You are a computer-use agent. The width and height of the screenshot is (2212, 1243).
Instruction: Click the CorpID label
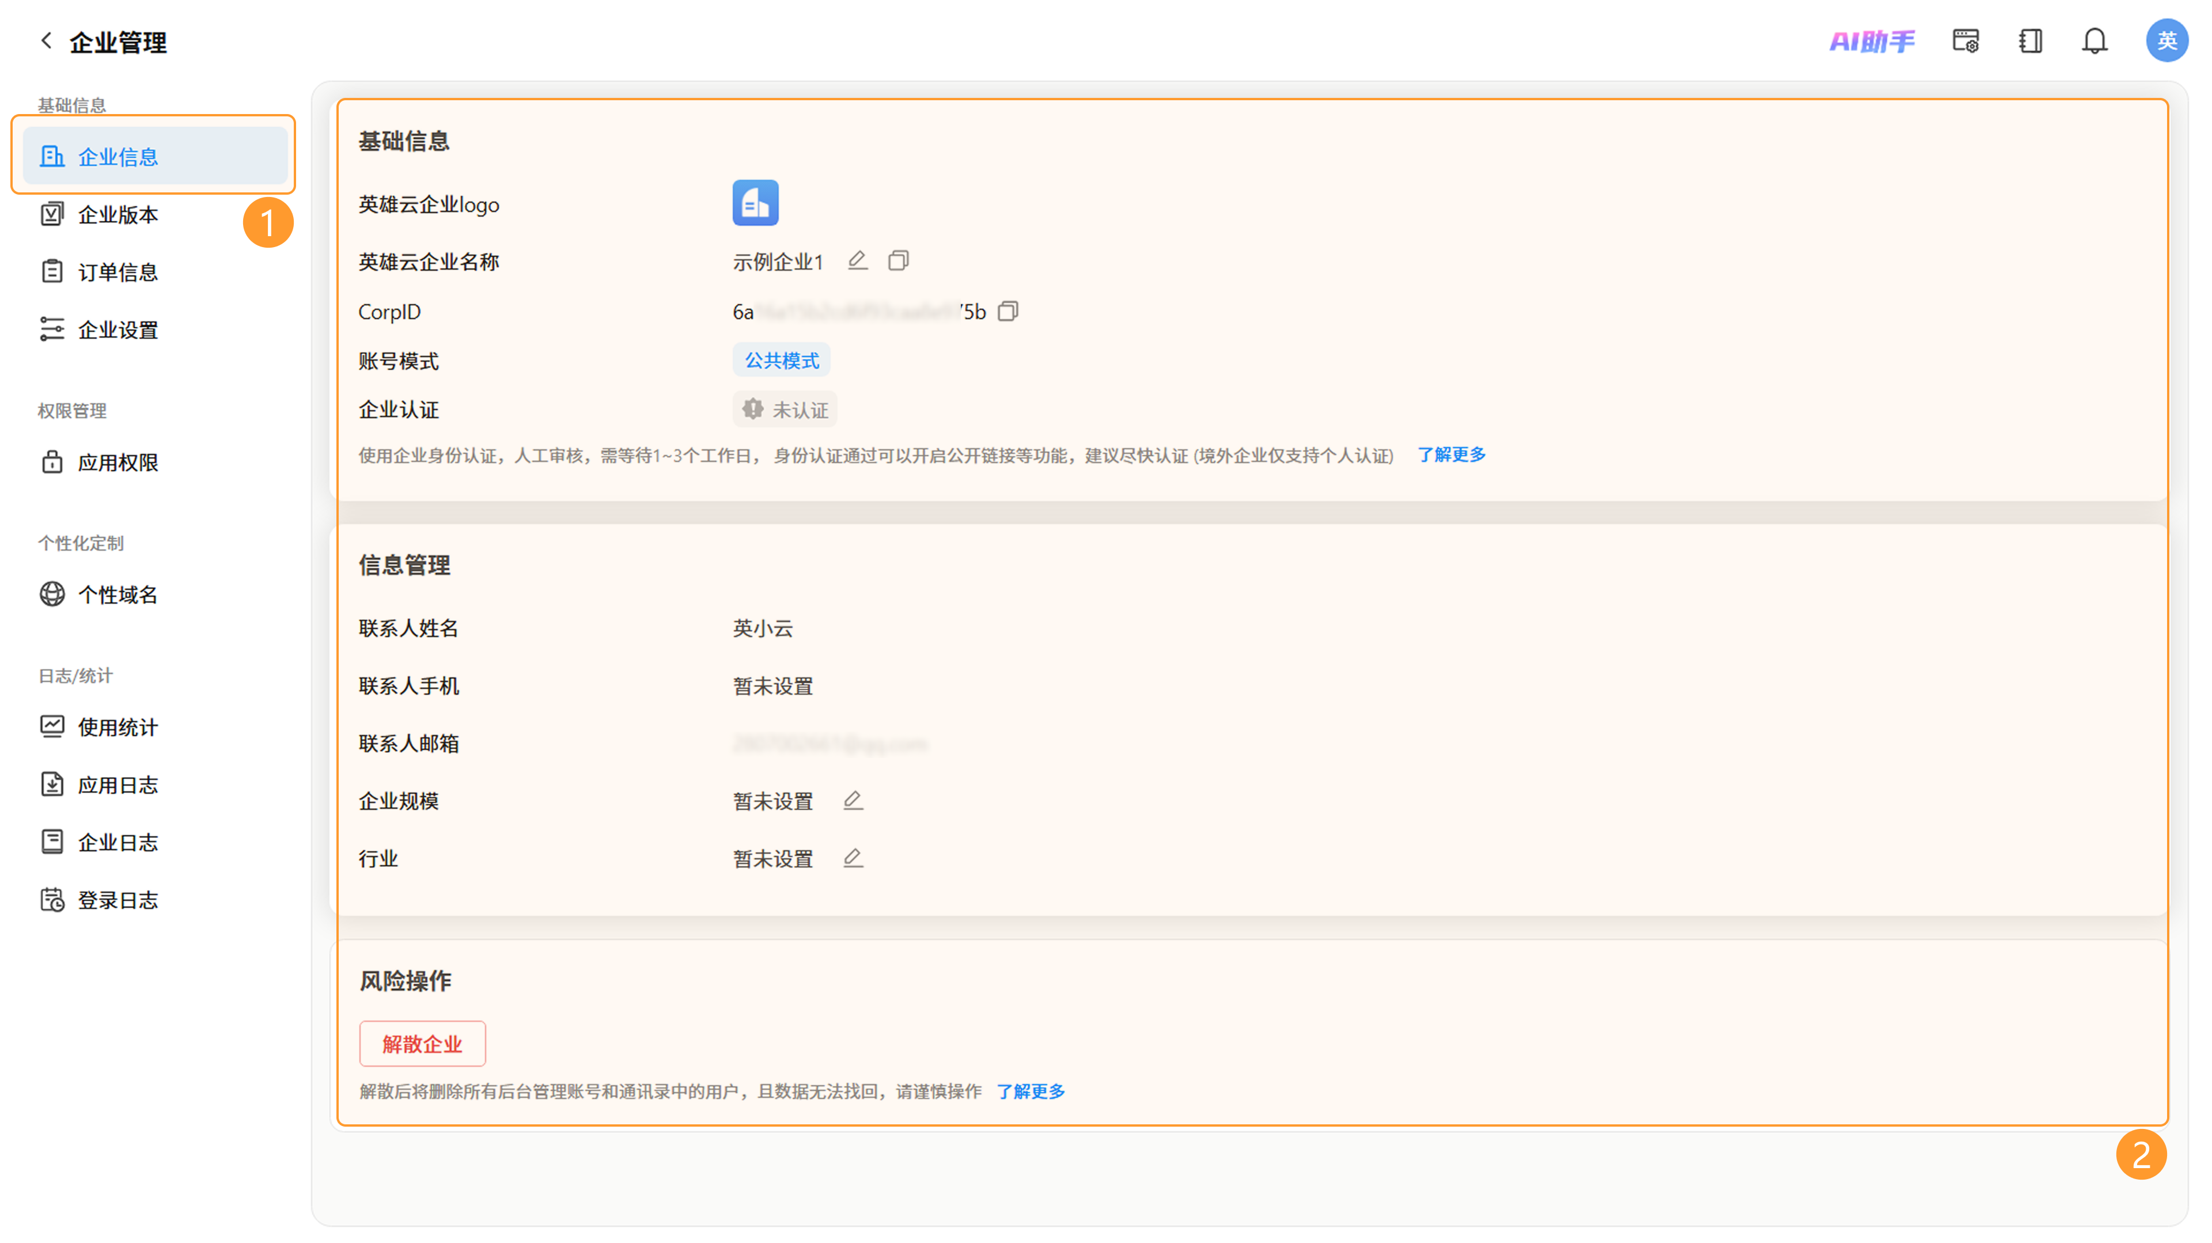[x=390, y=312]
